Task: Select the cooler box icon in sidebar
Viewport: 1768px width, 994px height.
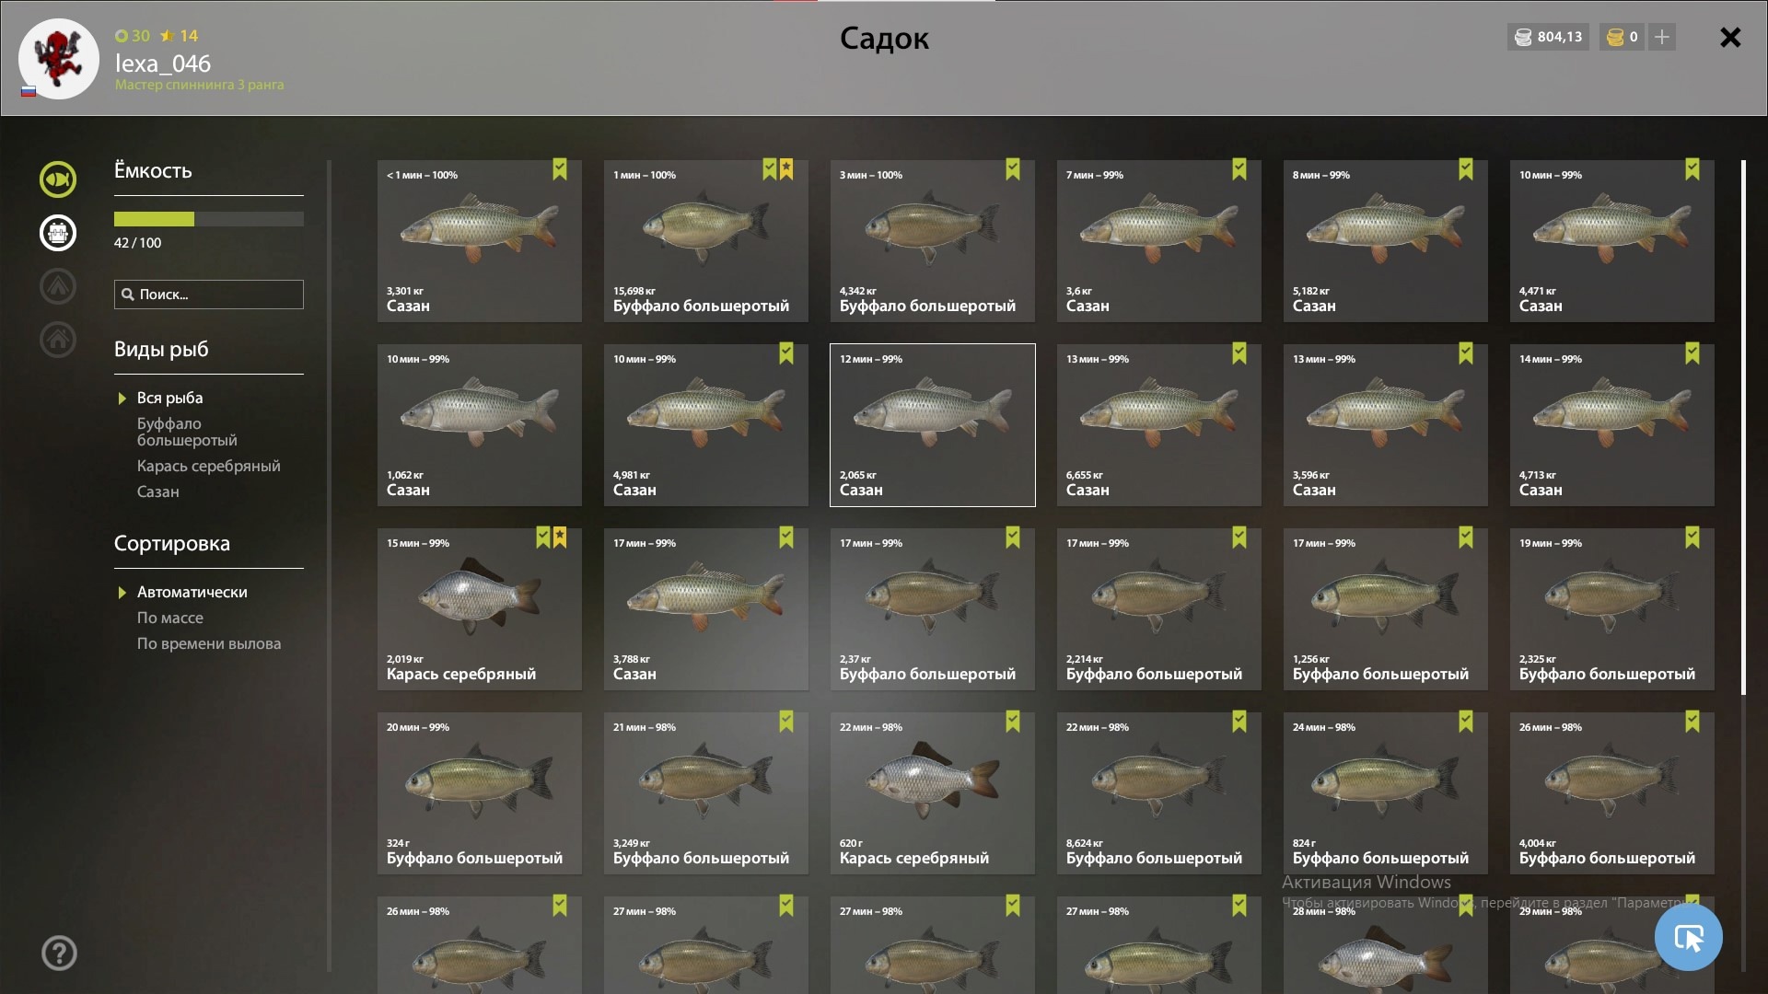Action: click(58, 233)
